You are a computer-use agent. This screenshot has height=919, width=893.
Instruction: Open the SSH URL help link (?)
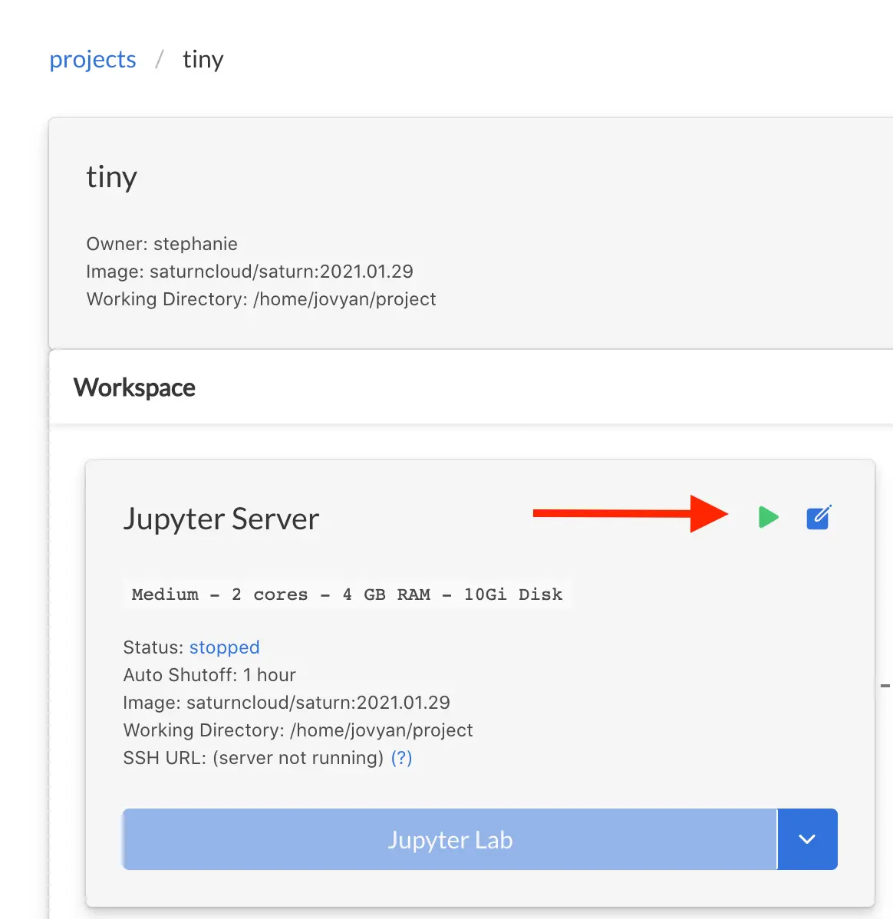tap(402, 758)
